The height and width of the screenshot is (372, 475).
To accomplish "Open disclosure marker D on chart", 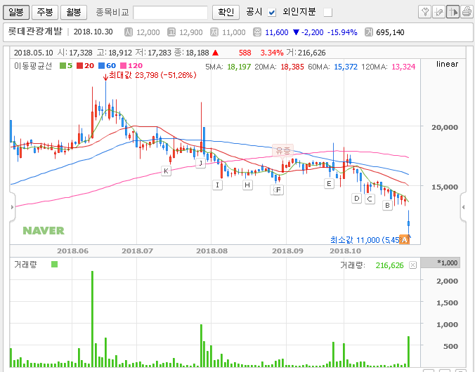I will coord(356,199).
